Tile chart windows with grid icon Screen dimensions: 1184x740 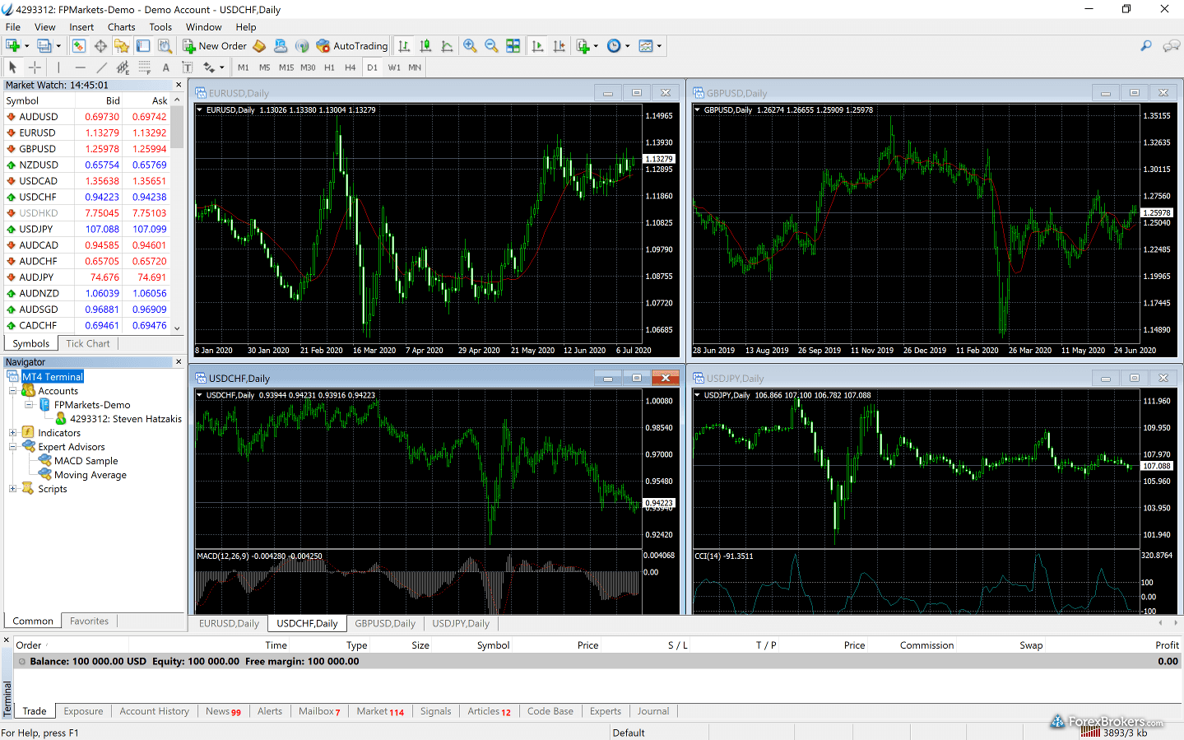[x=513, y=46]
